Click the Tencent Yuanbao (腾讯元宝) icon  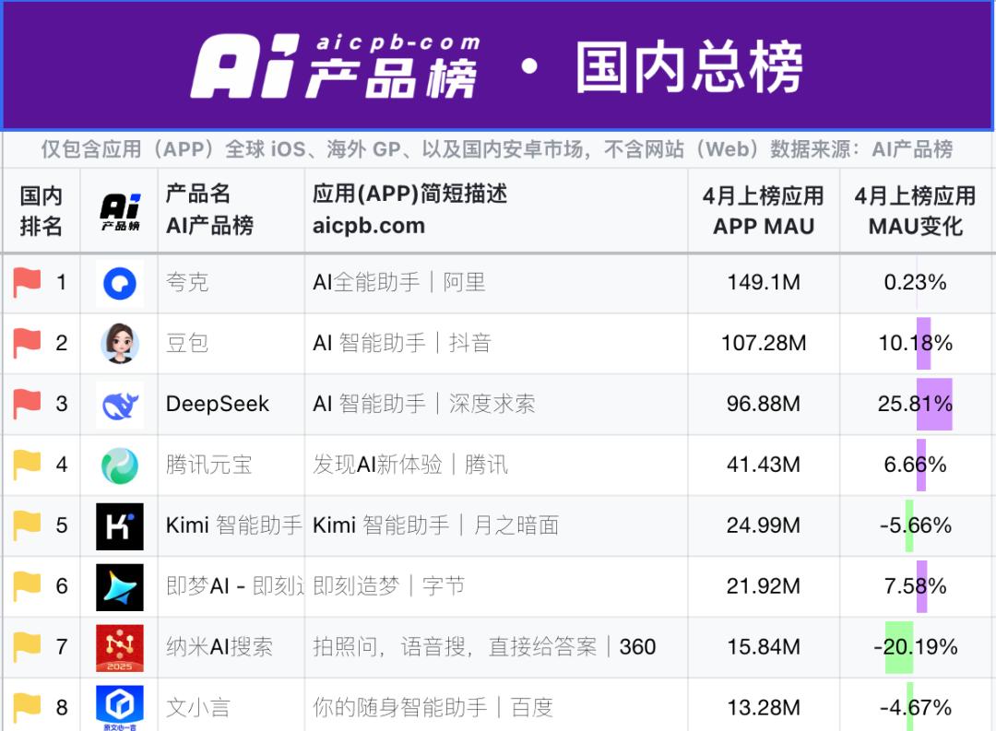[120, 466]
